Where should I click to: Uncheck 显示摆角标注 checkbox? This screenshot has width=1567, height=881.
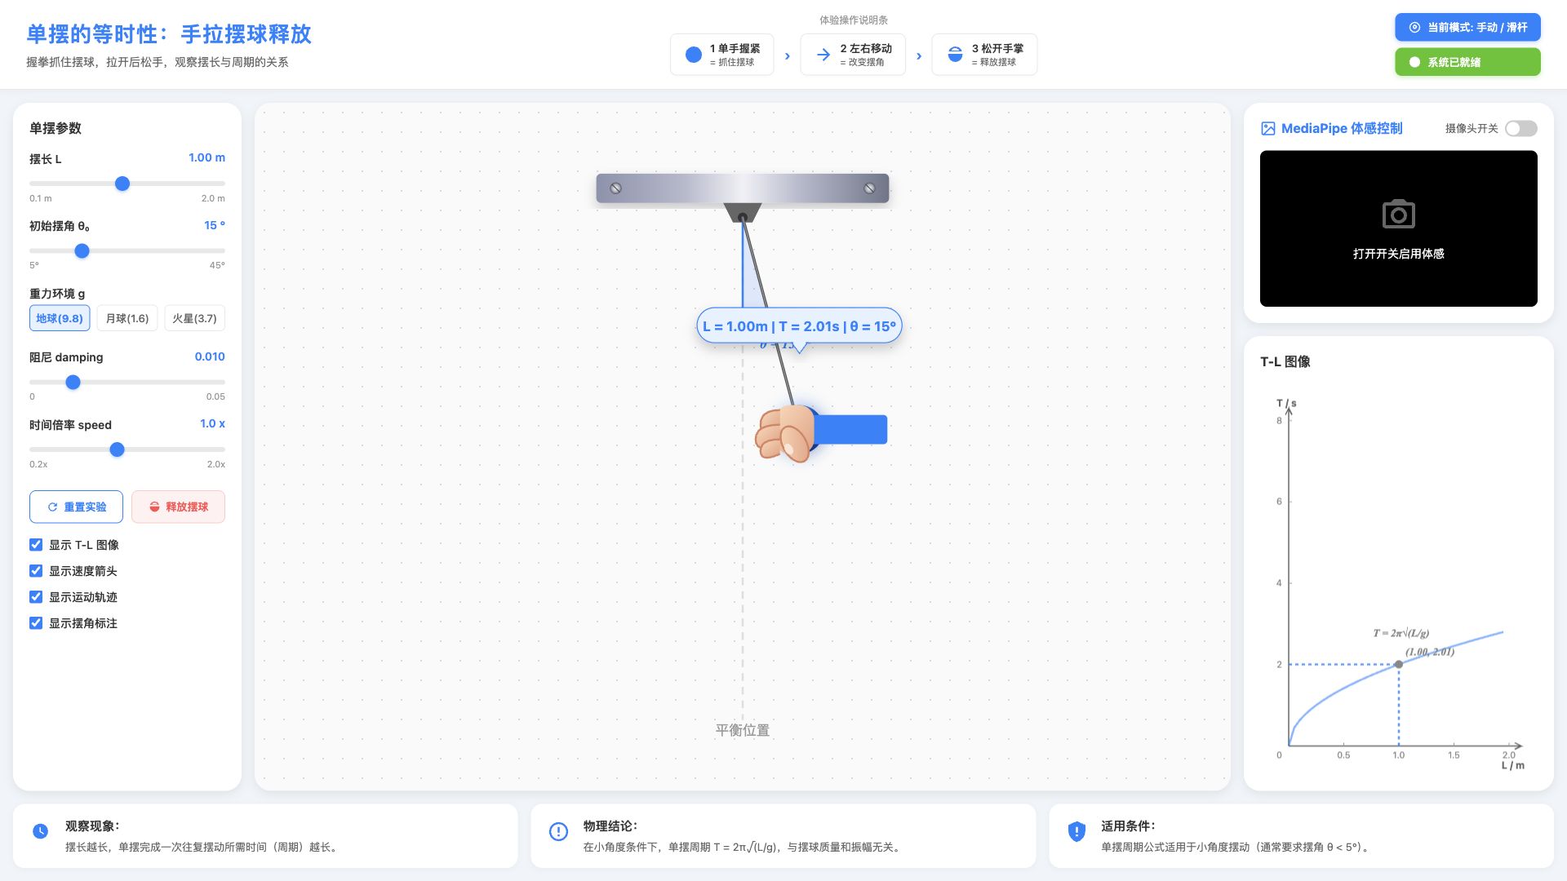click(36, 623)
